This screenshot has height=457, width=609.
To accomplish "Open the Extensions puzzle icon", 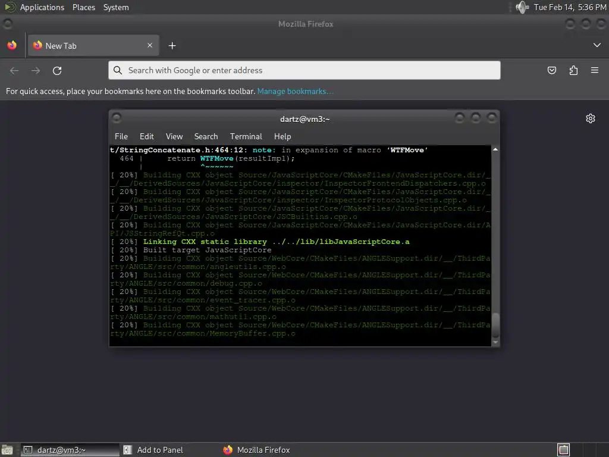I will tap(573, 70).
